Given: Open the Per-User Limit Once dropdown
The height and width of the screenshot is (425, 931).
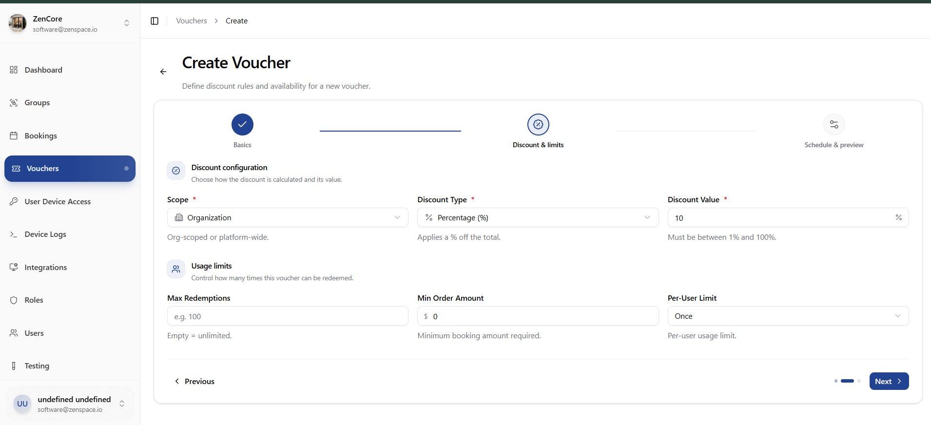Looking at the screenshot, I should [788, 316].
